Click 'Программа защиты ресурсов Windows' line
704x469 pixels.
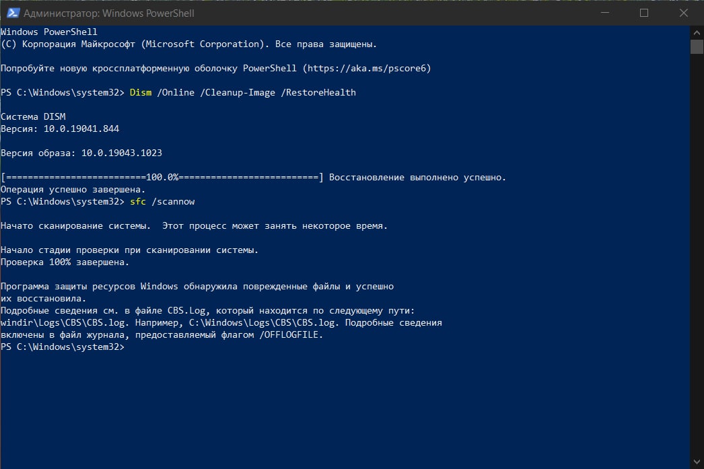(x=197, y=287)
